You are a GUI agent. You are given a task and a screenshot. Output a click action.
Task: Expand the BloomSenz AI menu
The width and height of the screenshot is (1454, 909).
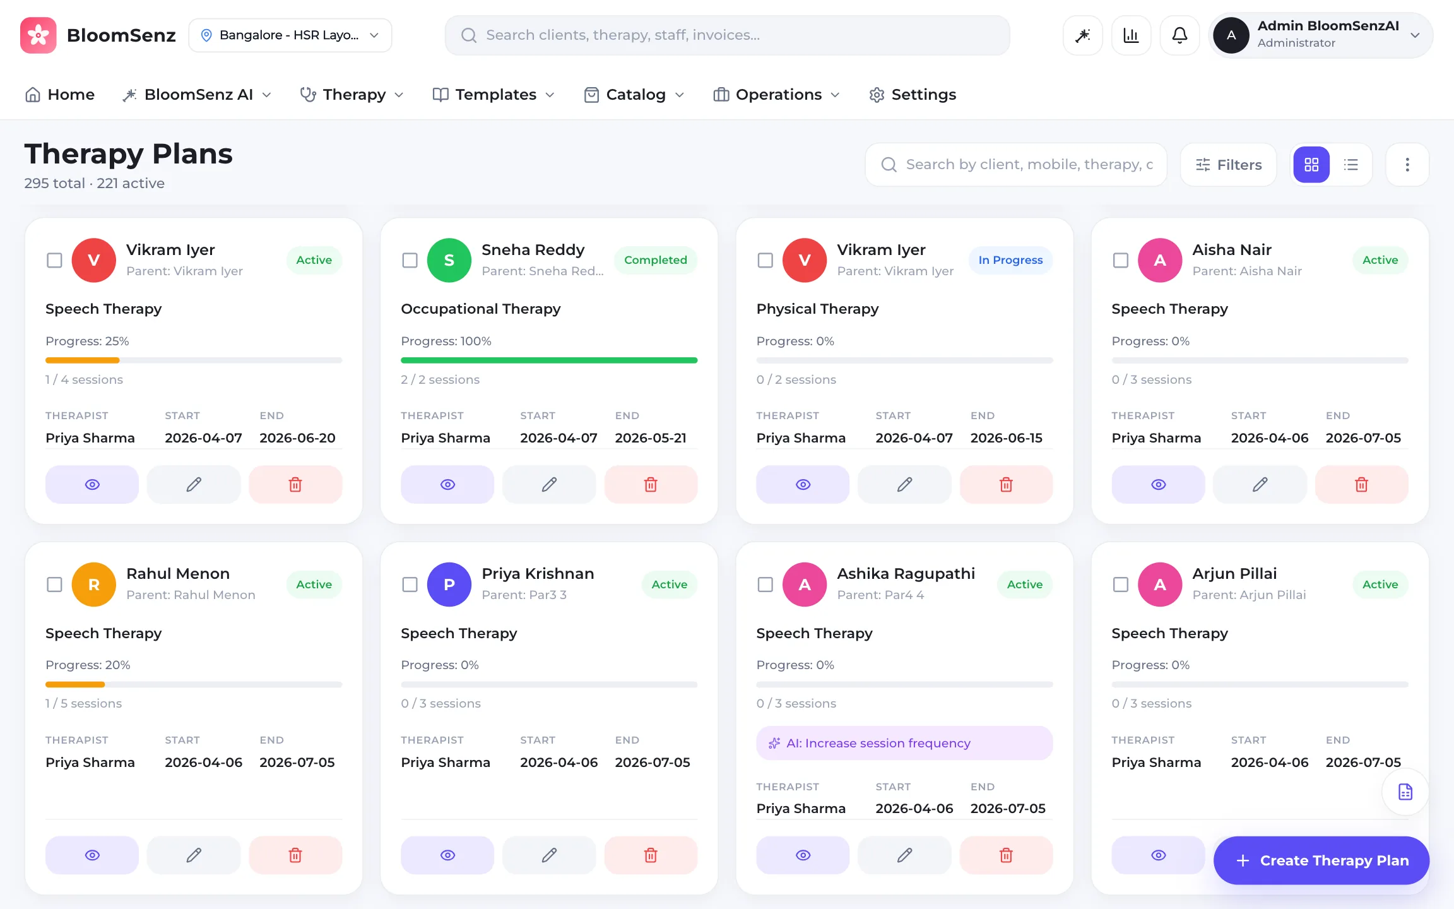(197, 95)
